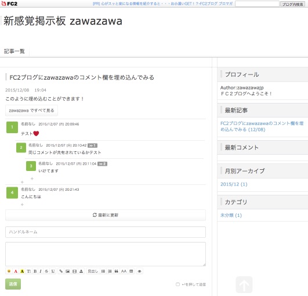Open the 2015/12 (1) monthly archive
Viewport: 308px width, 296px height.
[x=234, y=184]
